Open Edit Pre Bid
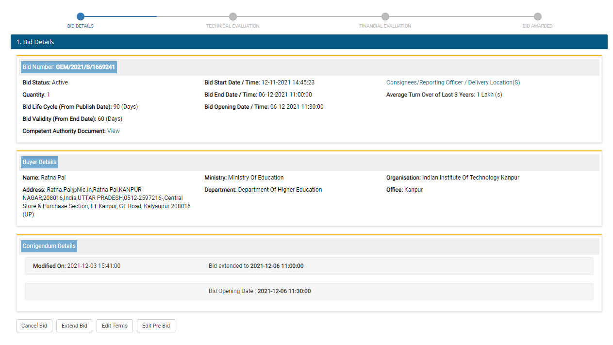613x345 pixels. pyautogui.click(x=156, y=326)
